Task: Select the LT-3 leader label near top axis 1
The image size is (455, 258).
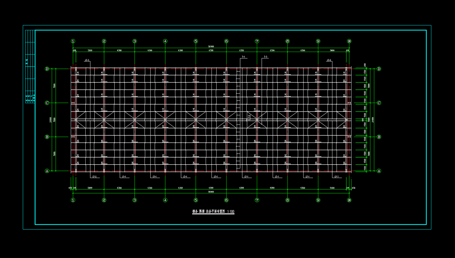Action: (x=87, y=60)
